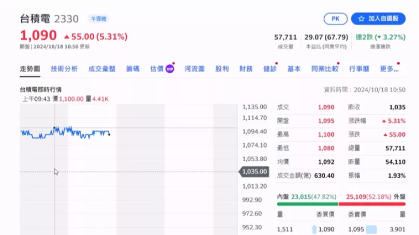Click the hover info 上午09:43 price readout

(66, 99)
